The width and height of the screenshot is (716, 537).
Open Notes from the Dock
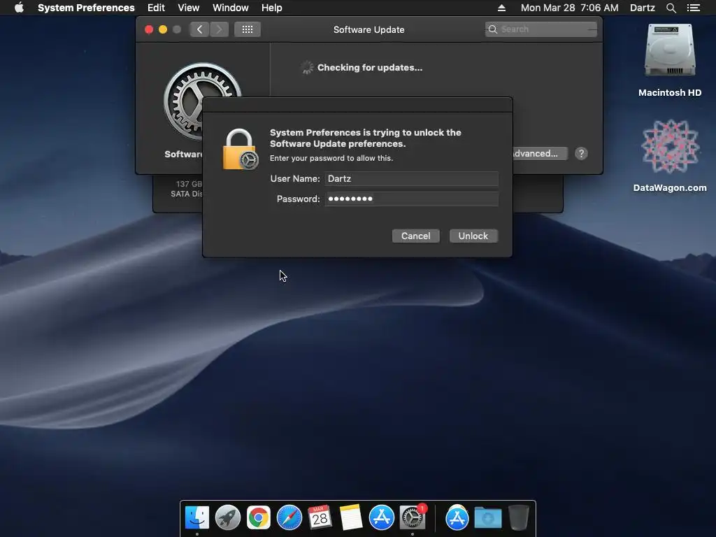click(x=351, y=517)
